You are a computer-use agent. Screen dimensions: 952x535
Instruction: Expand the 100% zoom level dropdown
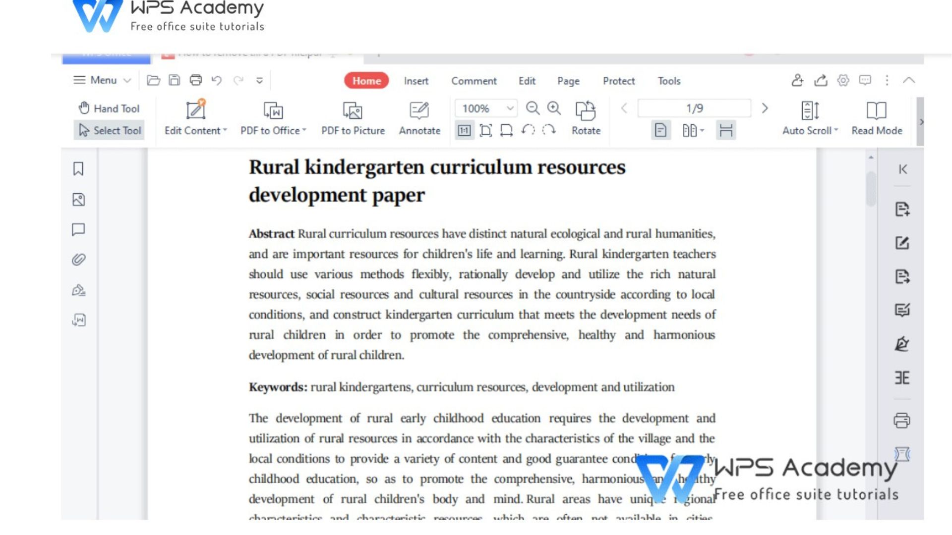(x=510, y=108)
